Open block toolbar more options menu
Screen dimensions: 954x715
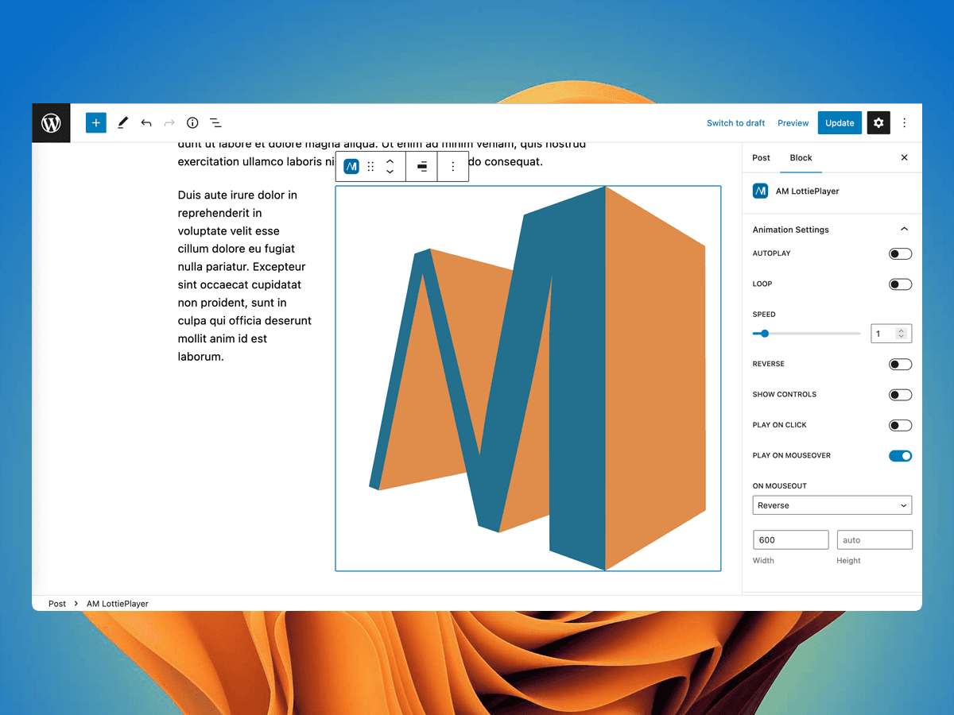453,167
